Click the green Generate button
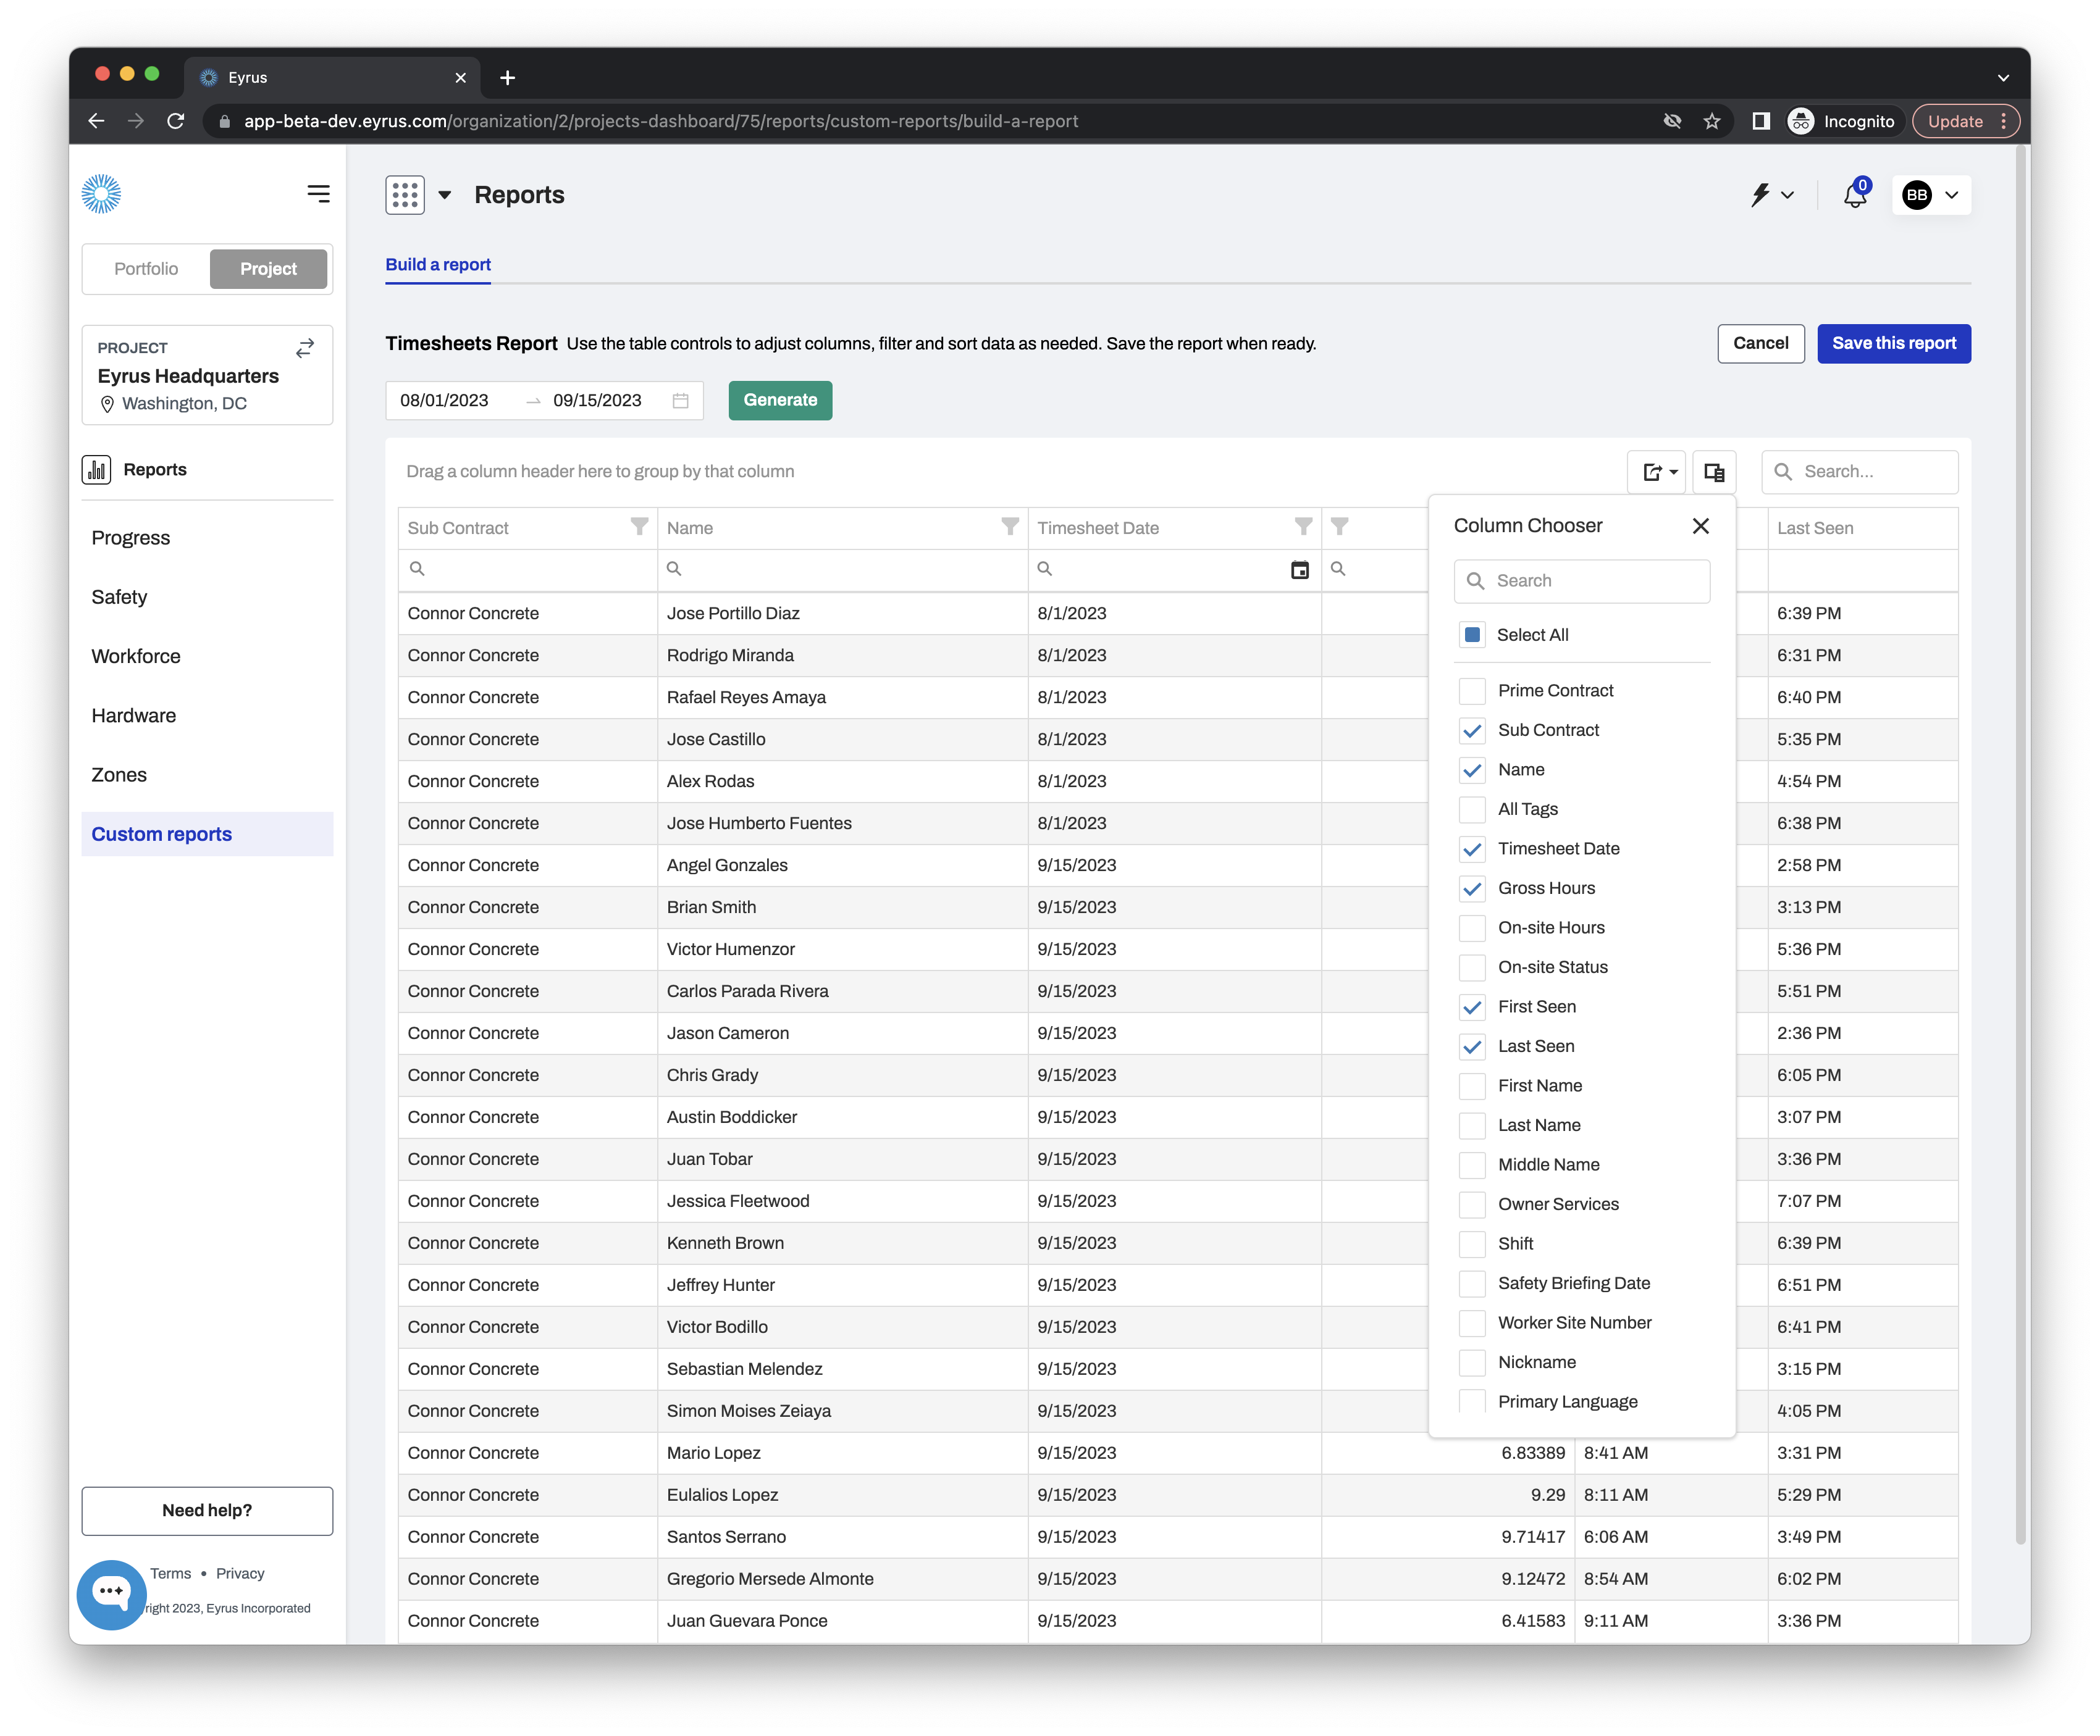2100x1736 pixels. click(780, 400)
